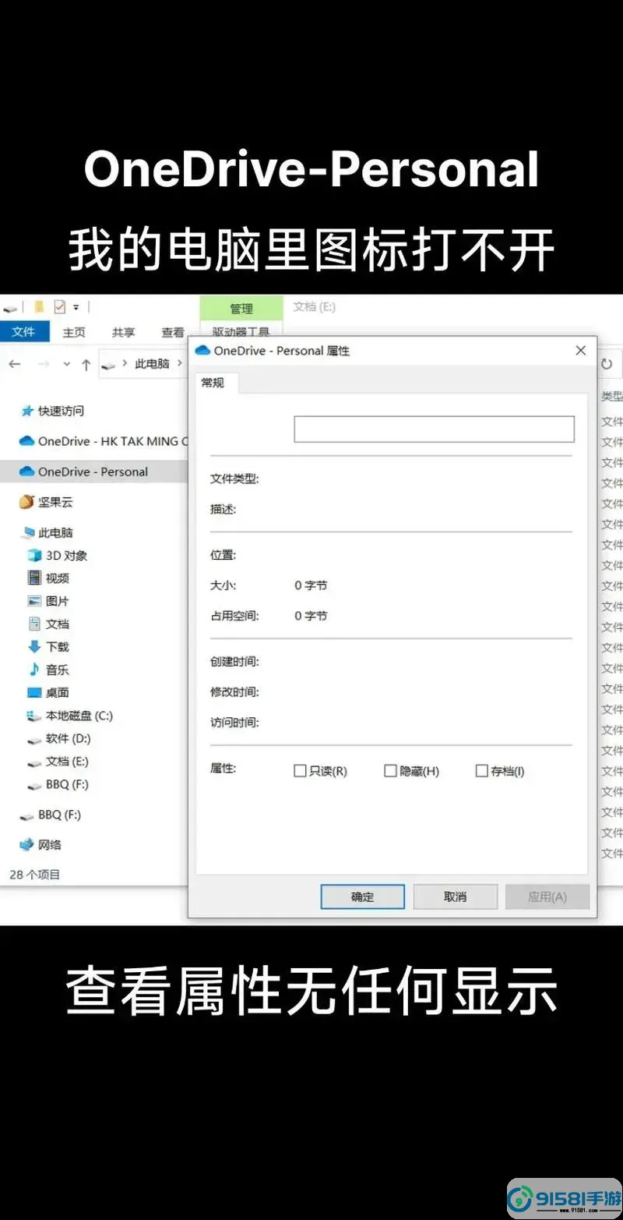Switch to the 主页 ribbon tab
623x1220 pixels.
(74, 332)
